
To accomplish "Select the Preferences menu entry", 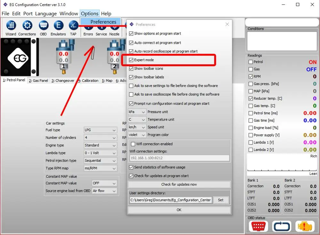I will (101, 22).
